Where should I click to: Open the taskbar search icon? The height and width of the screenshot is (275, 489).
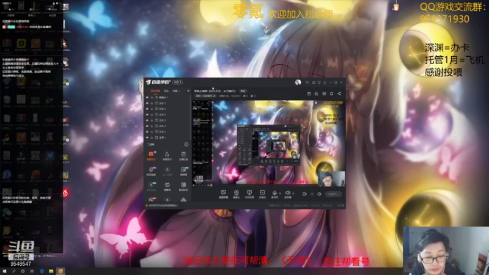[13, 271]
